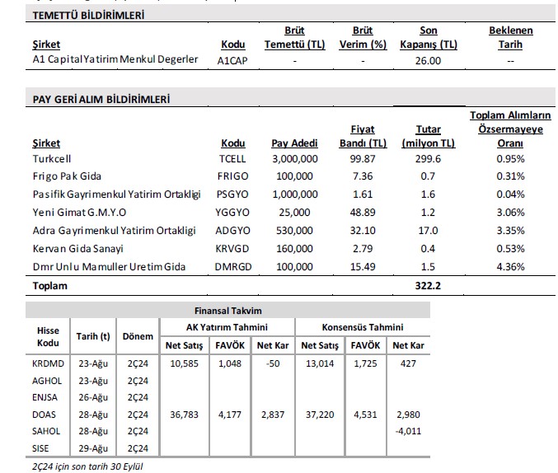
Task: Select the PSGYO ticker code
Action: pyautogui.click(x=234, y=194)
